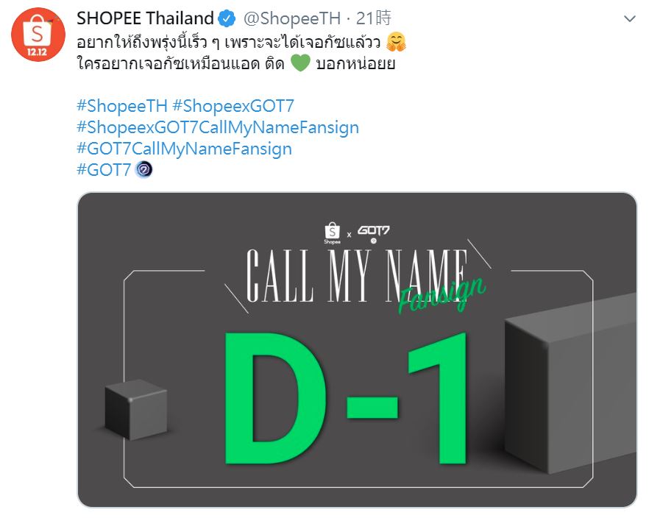649x518 pixels.
Task: Open the Call My Name Fansign image
Action: tap(357, 350)
